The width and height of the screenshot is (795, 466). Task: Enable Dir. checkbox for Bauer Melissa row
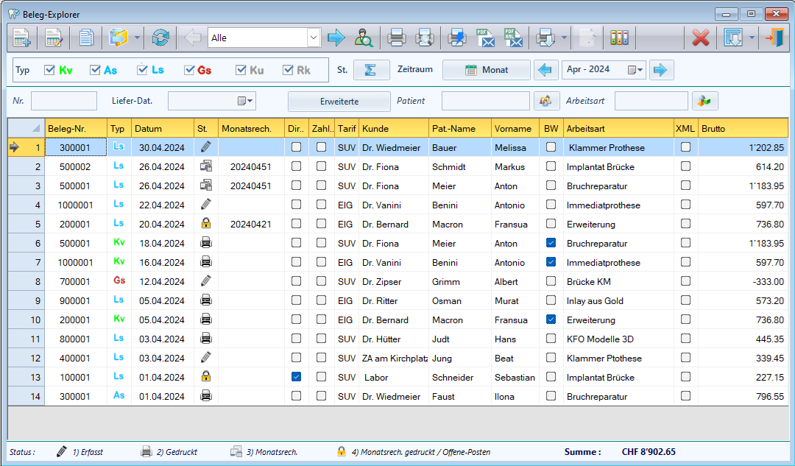click(x=296, y=147)
